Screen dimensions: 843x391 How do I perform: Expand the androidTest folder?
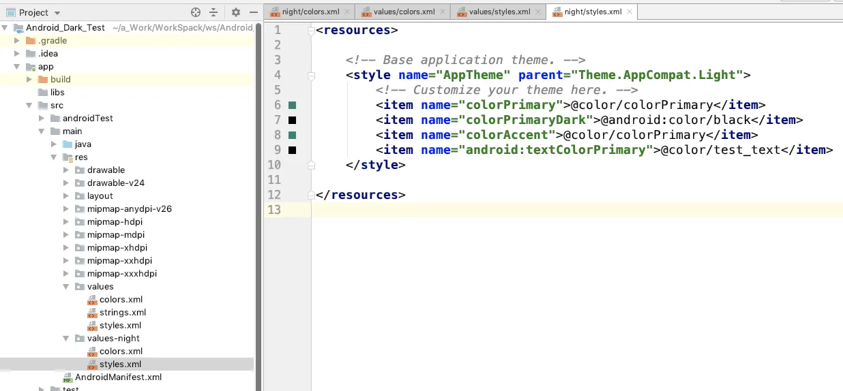tap(42, 119)
